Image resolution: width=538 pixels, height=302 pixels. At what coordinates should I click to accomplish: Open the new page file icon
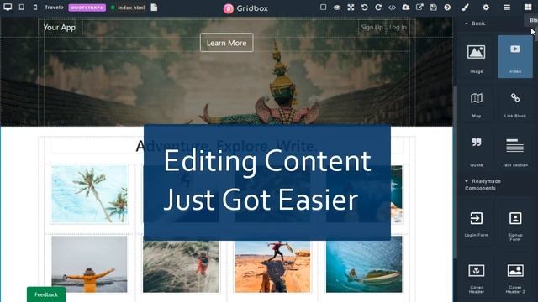pos(154,8)
